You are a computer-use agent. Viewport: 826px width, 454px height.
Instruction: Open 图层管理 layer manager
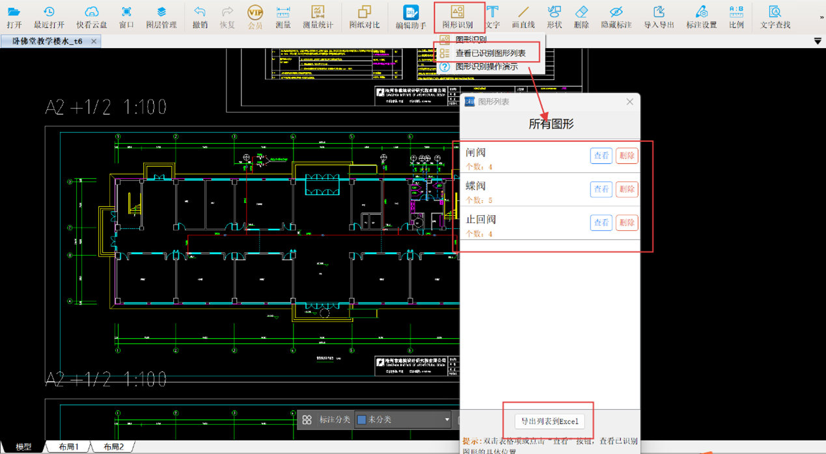pyautogui.click(x=161, y=16)
